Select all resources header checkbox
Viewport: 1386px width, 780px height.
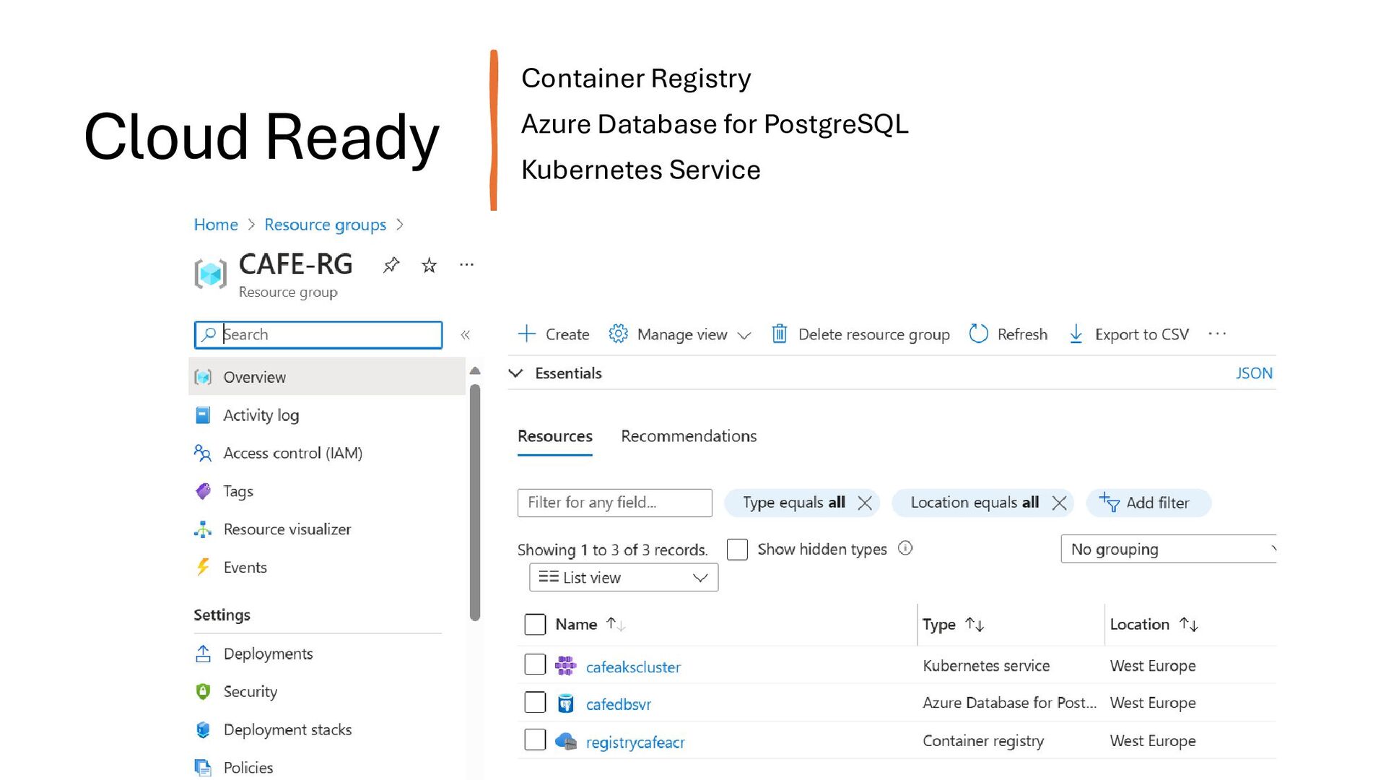535,624
